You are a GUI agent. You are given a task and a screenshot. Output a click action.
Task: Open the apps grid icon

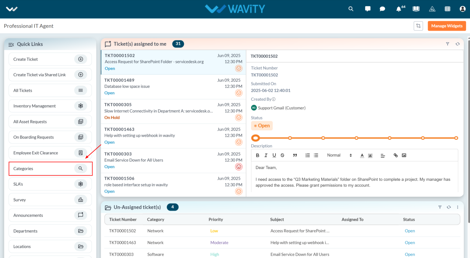pos(448,9)
